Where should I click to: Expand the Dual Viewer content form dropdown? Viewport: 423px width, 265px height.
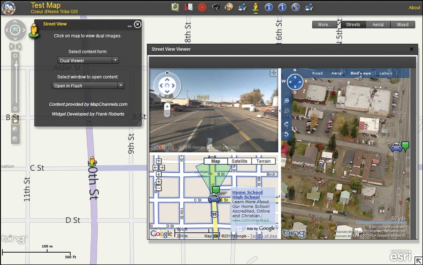pyautogui.click(x=115, y=60)
